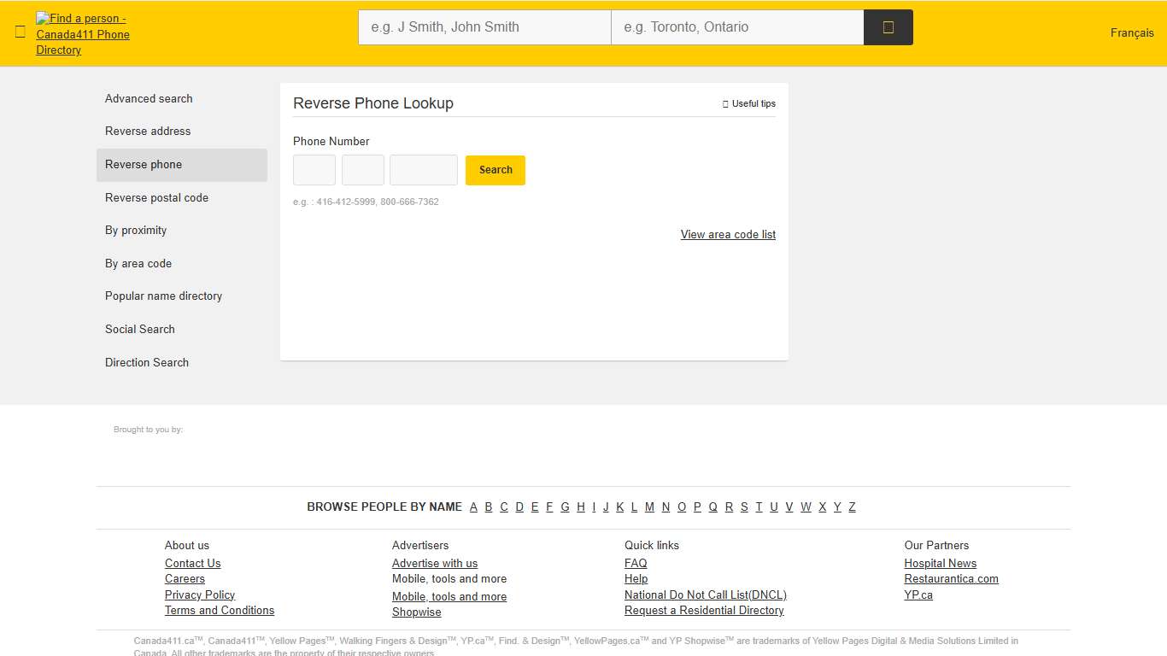Open Advanced search from the sidebar
The height and width of the screenshot is (656, 1167).
pyautogui.click(x=149, y=98)
